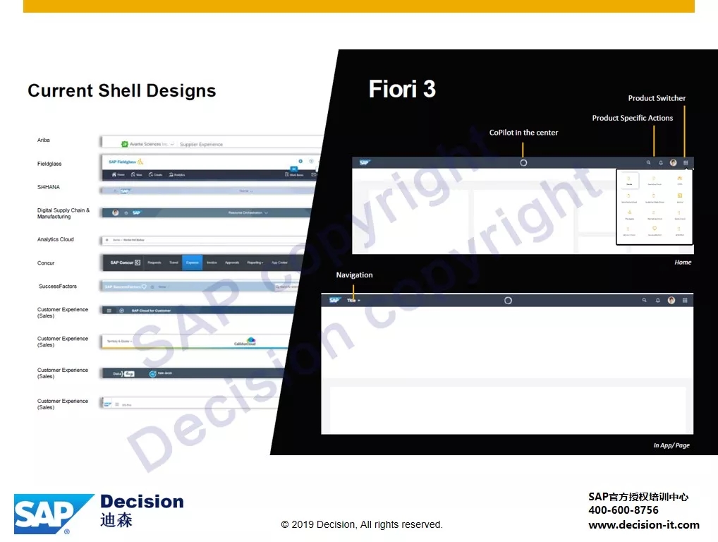Click the search field in the SuccessFactors bar
This screenshot has height=542, width=718.
point(286,287)
